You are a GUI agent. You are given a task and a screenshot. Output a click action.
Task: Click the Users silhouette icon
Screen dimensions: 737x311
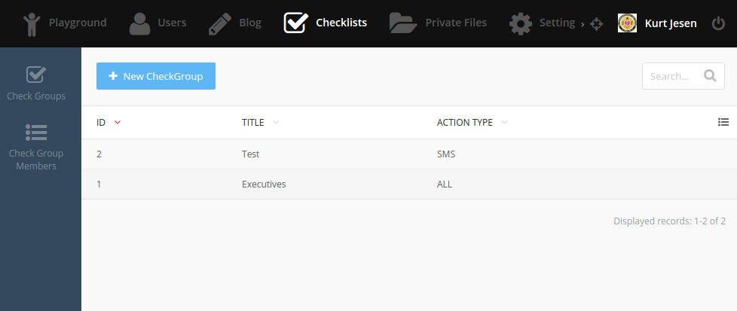pos(139,23)
